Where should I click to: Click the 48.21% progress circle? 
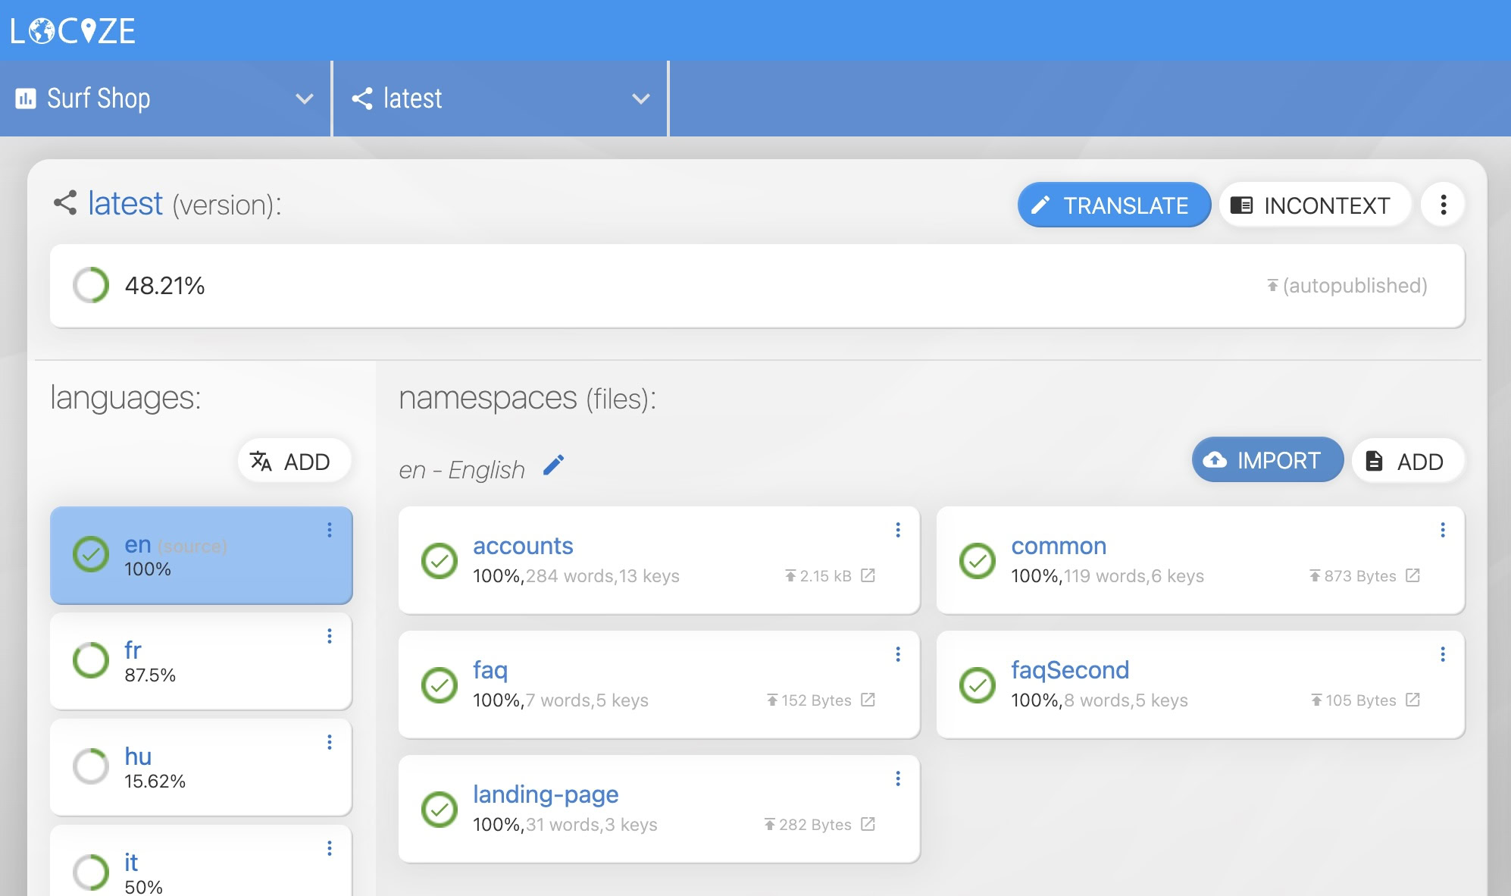click(x=91, y=286)
